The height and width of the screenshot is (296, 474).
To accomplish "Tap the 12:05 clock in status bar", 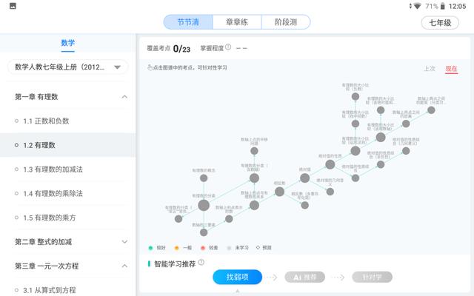I will point(457,6).
